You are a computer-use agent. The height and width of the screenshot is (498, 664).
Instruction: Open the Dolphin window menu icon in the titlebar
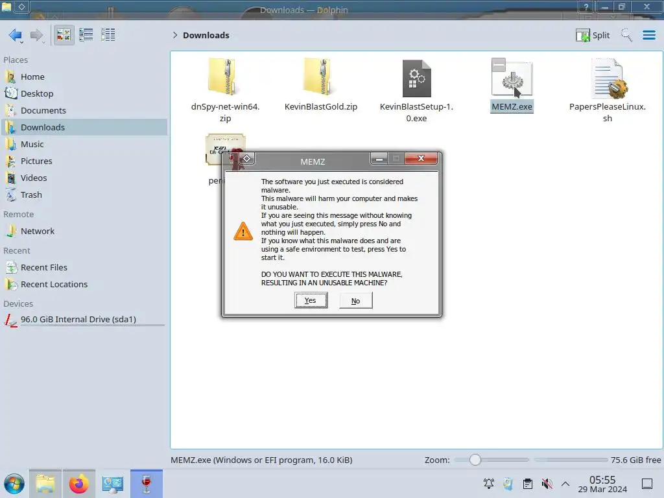21,6
